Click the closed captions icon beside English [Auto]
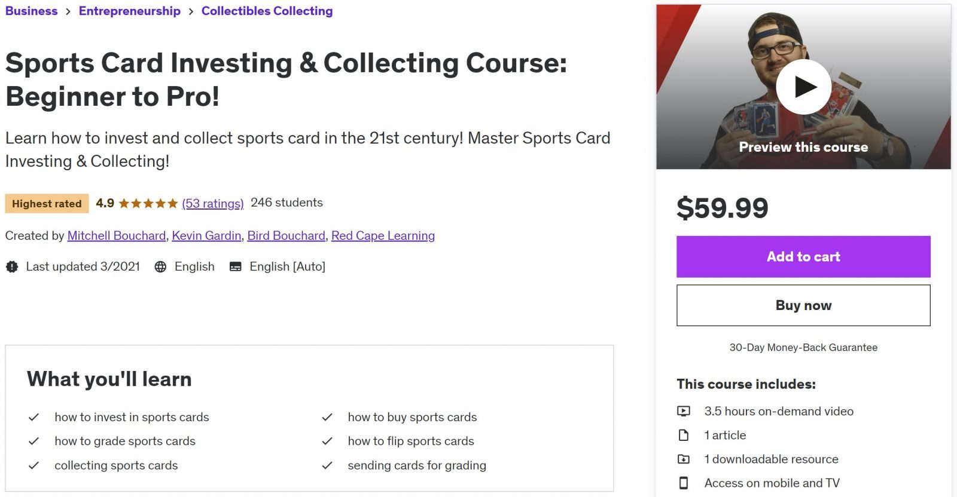Viewport: 957px width, 497px height. point(236,266)
